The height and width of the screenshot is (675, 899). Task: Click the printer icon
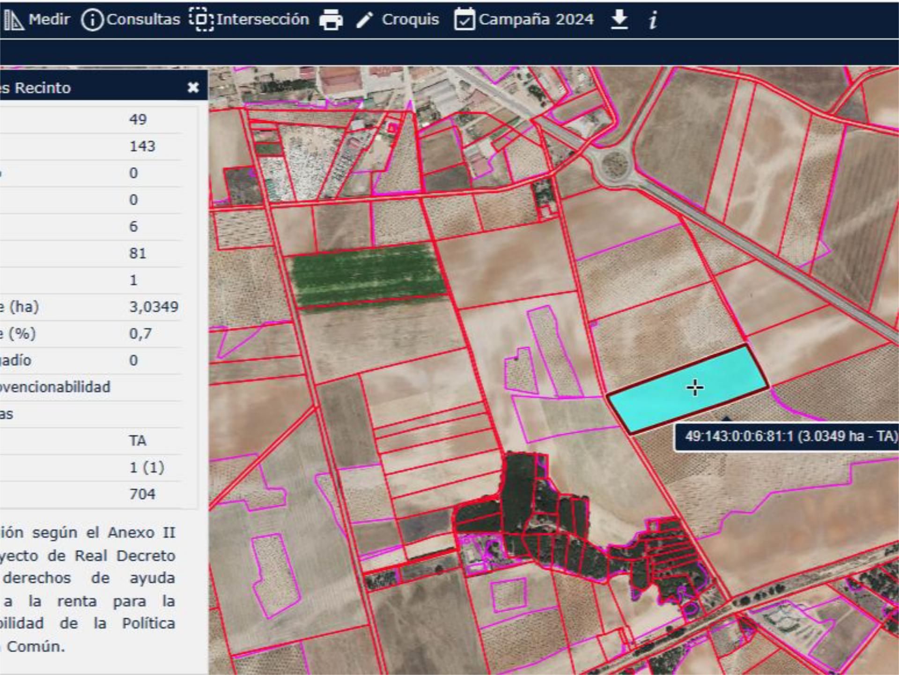(x=331, y=20)
